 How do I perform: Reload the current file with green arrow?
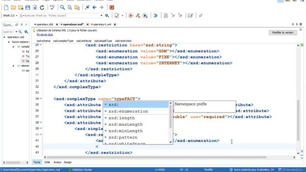click(x=42, y=8)
